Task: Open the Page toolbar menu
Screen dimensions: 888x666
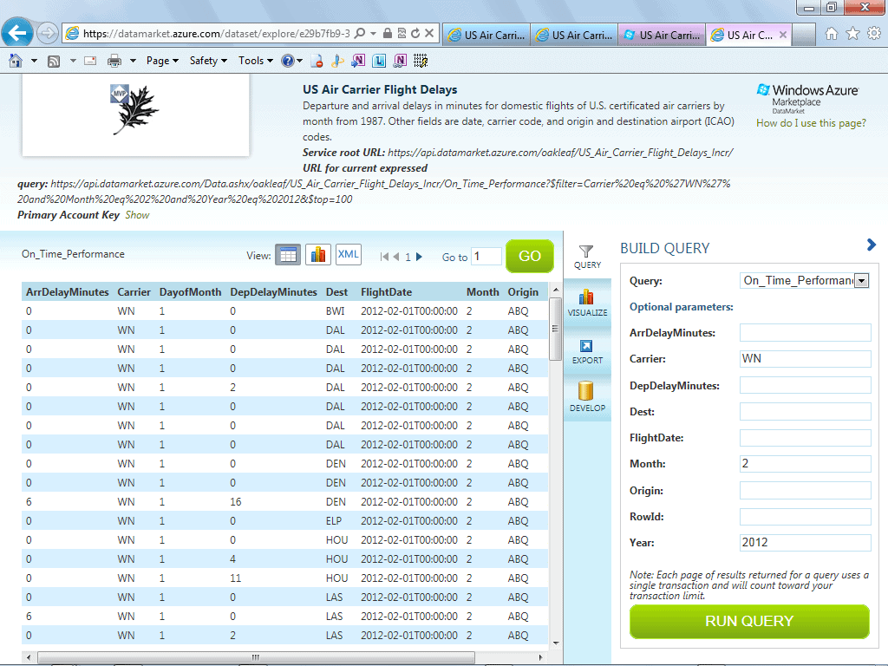Action: click(162, 61)
